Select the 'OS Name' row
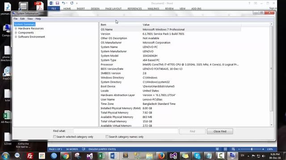This screenshot has height=160, width=286. (x=170, y=29)
